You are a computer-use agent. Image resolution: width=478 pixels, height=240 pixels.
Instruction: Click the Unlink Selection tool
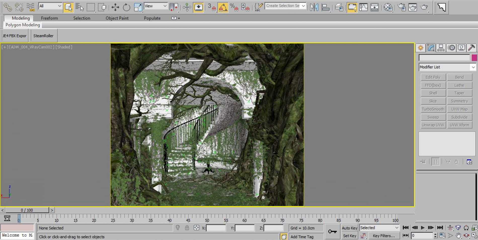click(19, 7)
